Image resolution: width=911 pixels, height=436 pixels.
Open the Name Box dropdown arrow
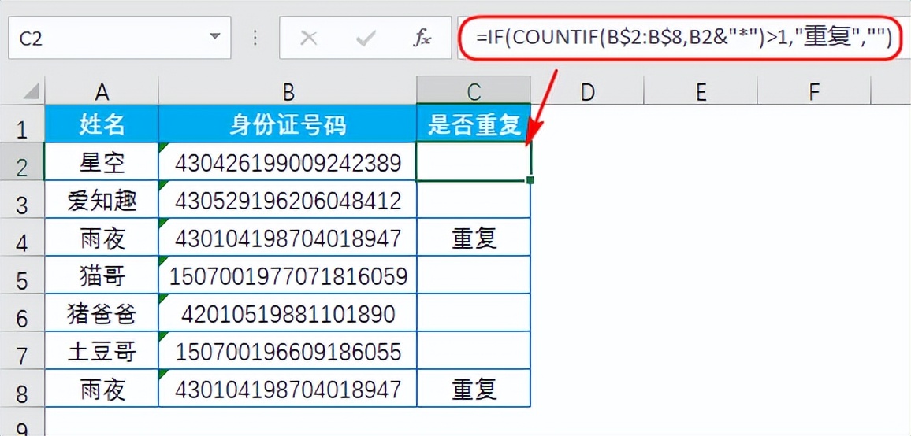click(x=215, y=37)
